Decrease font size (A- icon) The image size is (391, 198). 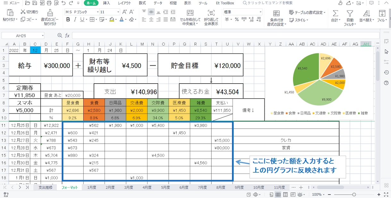[132, 12]
